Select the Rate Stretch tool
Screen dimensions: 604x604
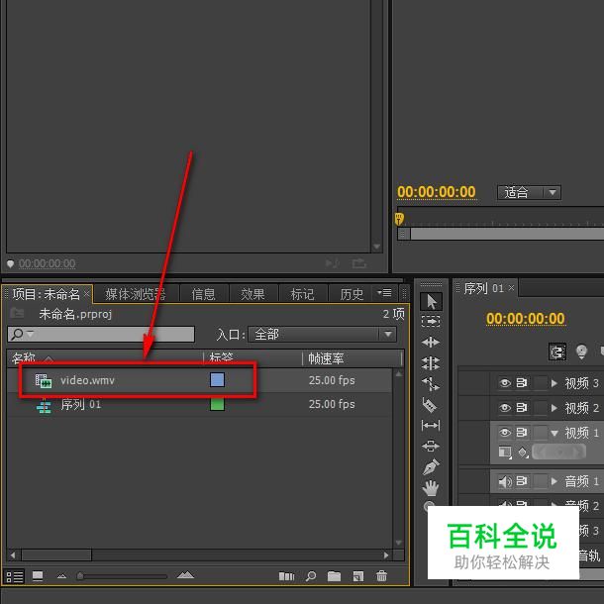pyautogui.click(x=431, y=383)
